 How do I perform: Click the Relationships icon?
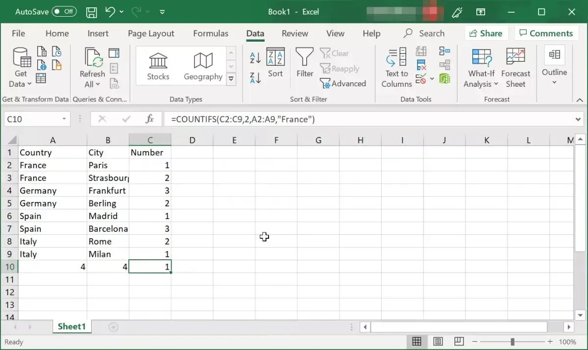coord(444,65)
